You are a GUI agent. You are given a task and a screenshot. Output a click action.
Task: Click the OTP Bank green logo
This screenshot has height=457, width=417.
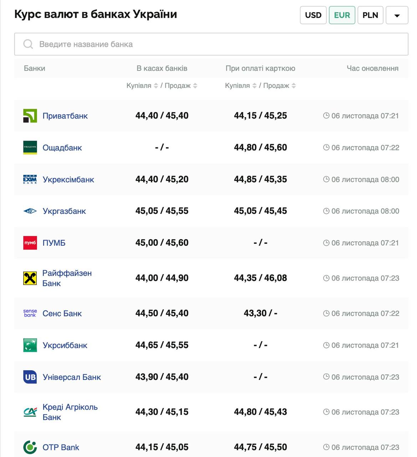tap(30, 447)
